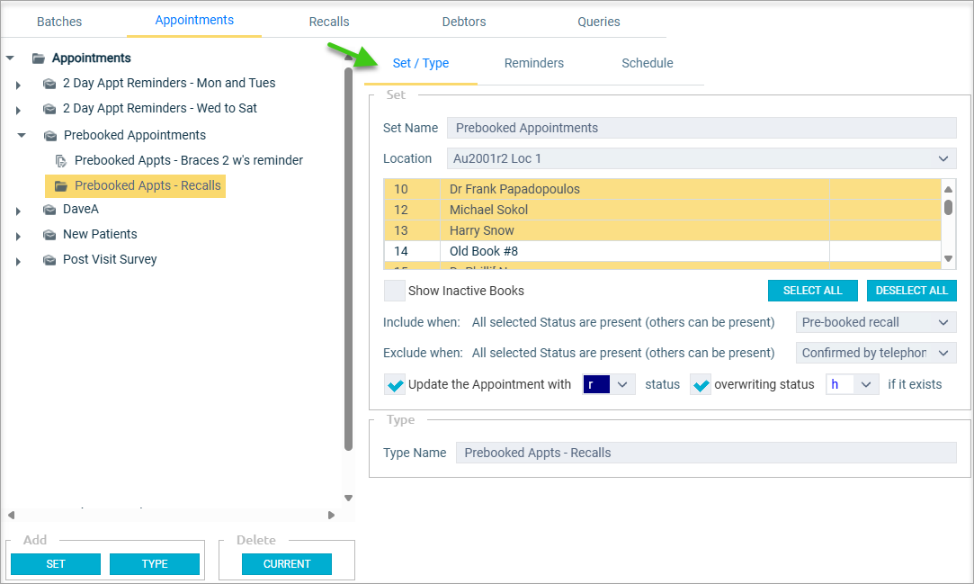Expand the DaveA tree node
Image resolution: width=974 pixels, height=584 pixels.
point(18,211)
